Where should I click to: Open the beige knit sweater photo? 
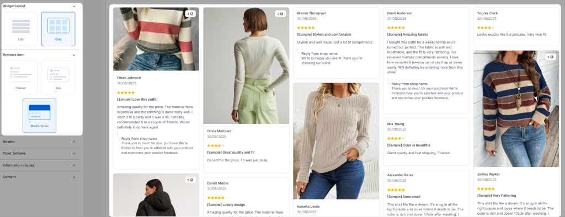[336, 141]
